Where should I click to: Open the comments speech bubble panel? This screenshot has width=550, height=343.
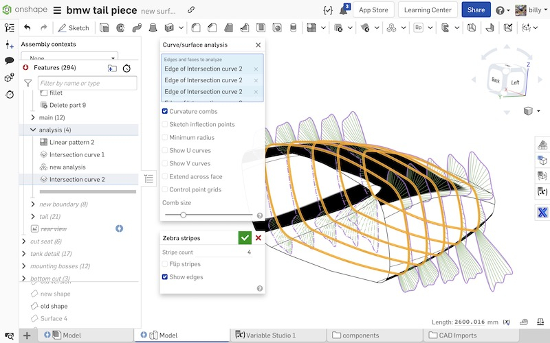click(10, 60)
